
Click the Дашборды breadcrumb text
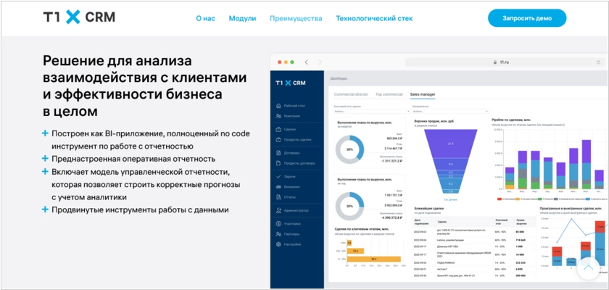(339, 78)
